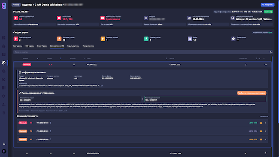Expand the 7.8 score CVE row arrow
The height and width of the screenshot is (157, 279).
[265, 131]
